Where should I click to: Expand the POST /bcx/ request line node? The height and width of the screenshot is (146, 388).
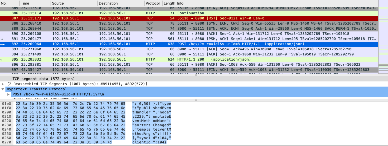click(9, 94)
